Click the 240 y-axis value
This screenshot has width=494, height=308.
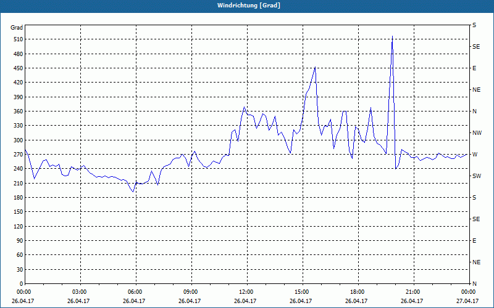[19, 169]
